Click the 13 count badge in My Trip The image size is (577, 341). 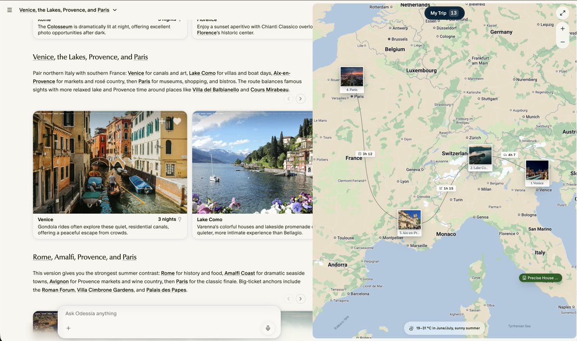(454, 13)
